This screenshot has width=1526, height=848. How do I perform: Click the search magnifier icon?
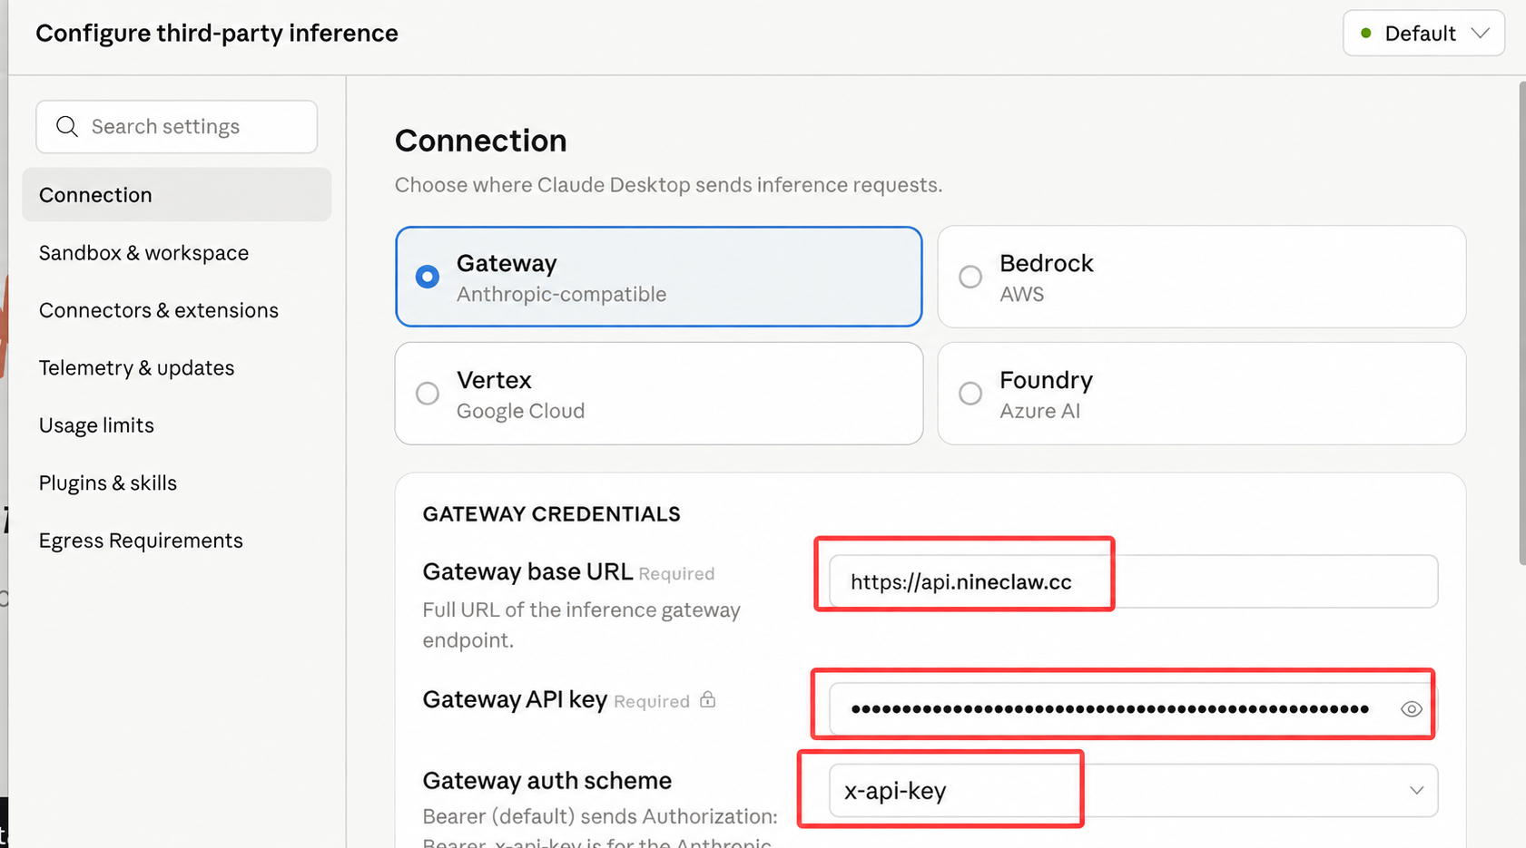[66, 126]
